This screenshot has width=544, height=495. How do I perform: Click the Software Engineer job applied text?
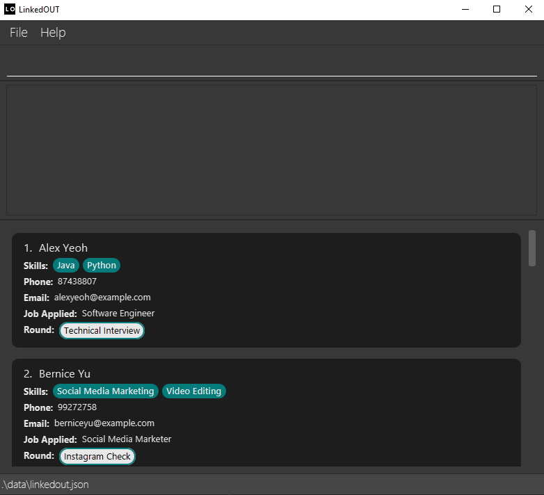(118, 314)
